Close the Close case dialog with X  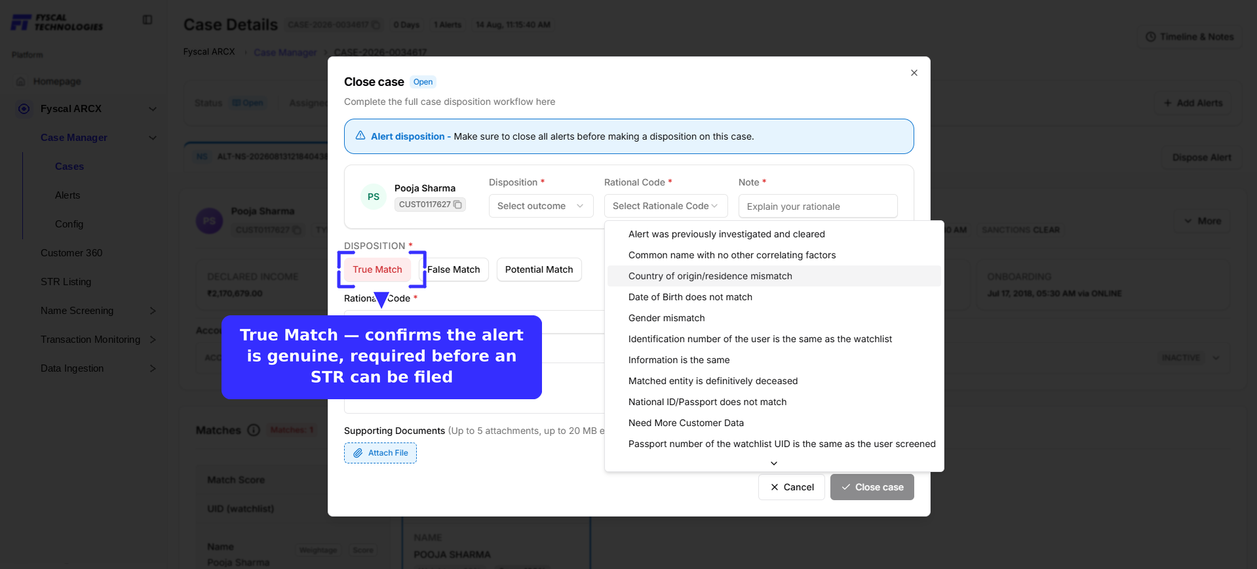pos(914,73)
